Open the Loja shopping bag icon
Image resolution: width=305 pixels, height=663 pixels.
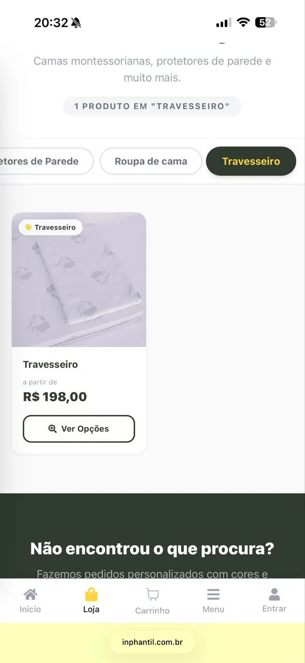click(x=91, y=594)
